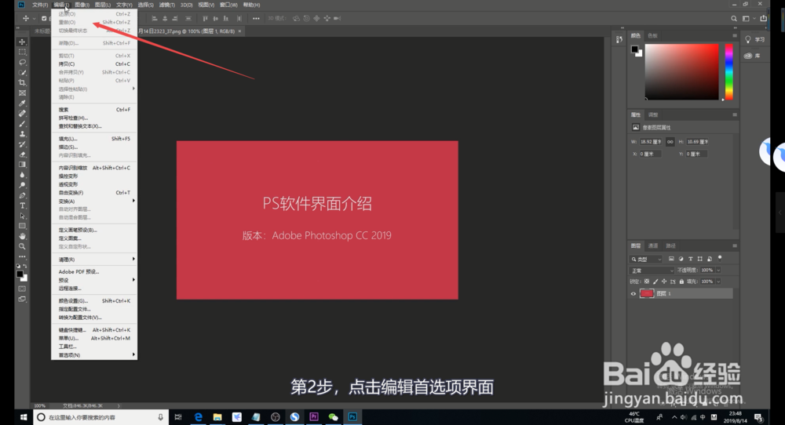Switch to the 色板 swatches tab
This screenshot has height=425, width=785.
[652, 35]
